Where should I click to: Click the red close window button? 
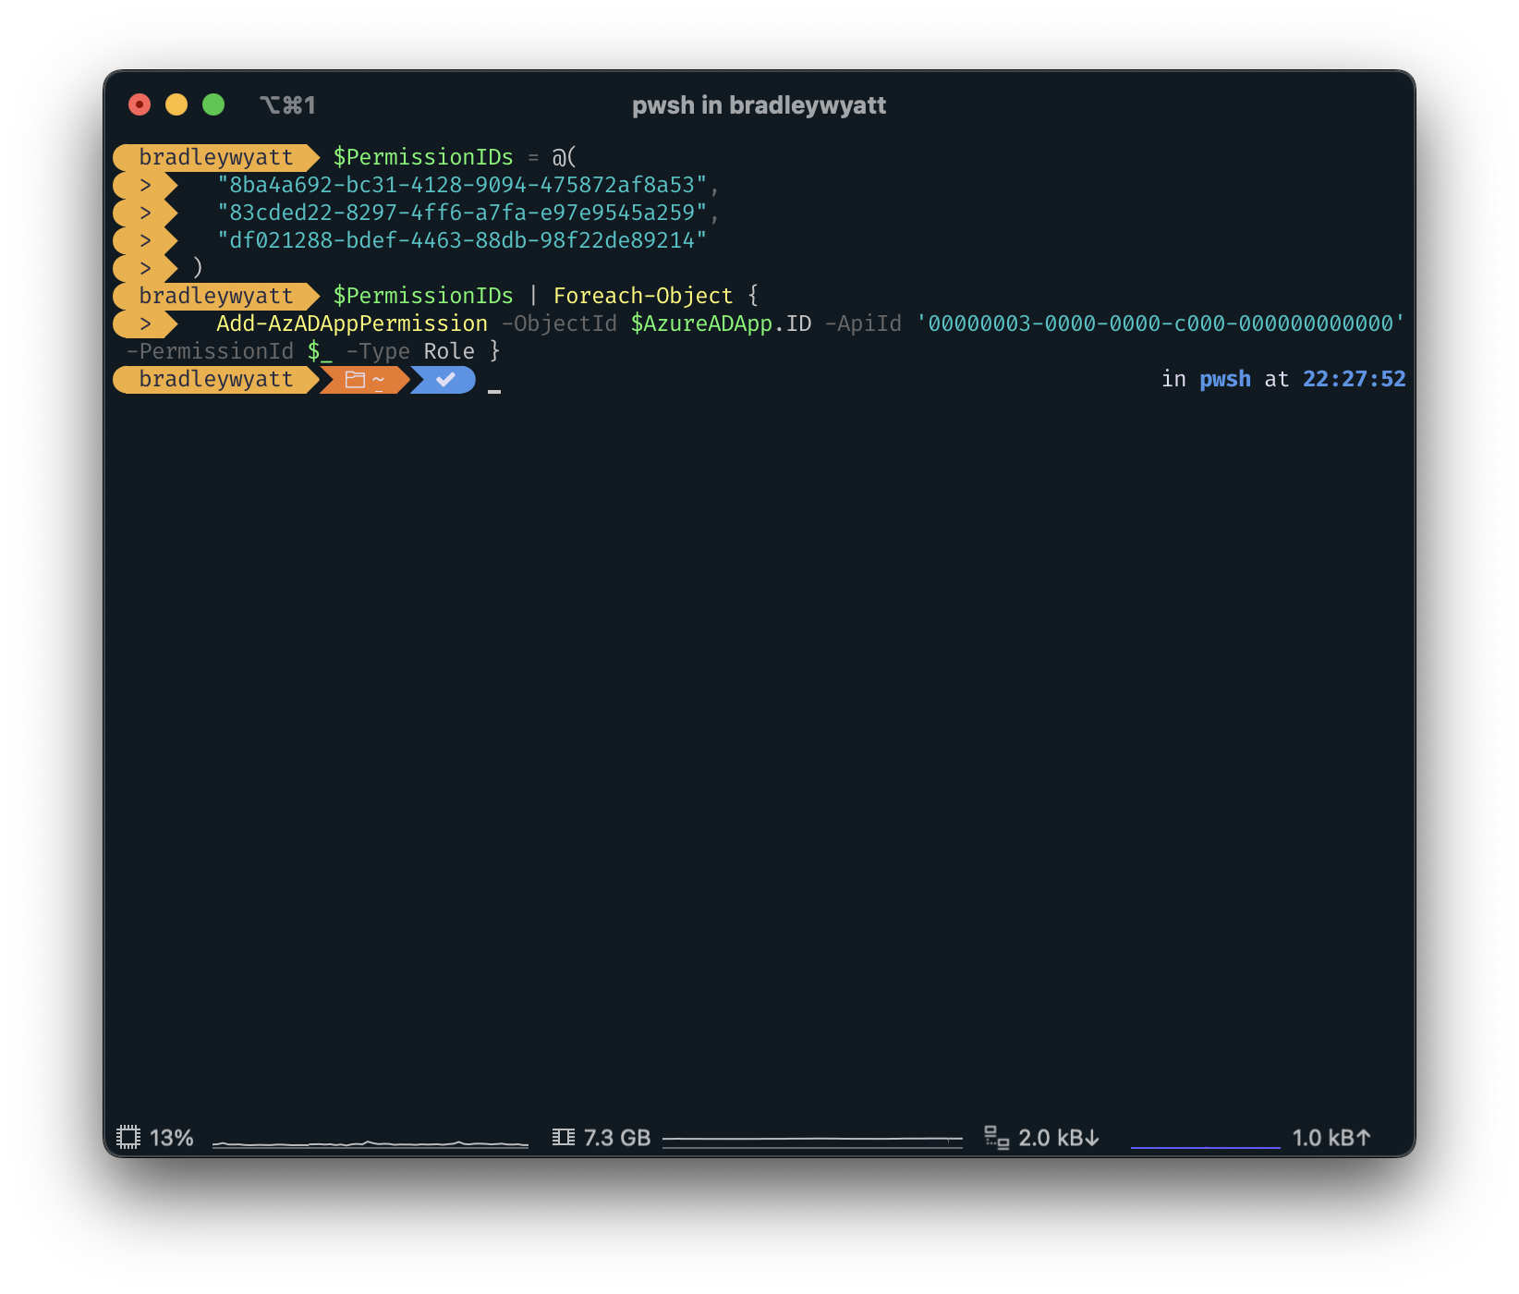click(140, 104)
